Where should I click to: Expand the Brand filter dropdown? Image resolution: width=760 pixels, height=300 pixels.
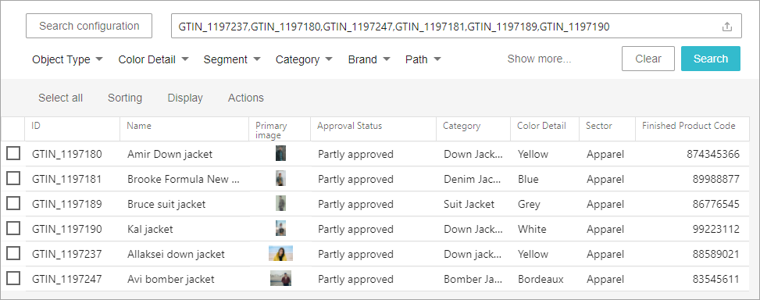pos(369,59)
